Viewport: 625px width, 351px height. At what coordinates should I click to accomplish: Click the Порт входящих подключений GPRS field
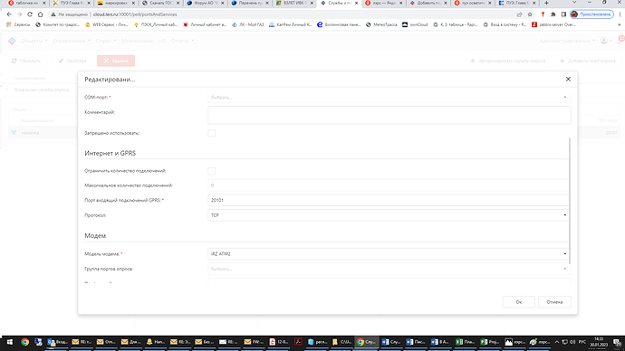[389, 200]
